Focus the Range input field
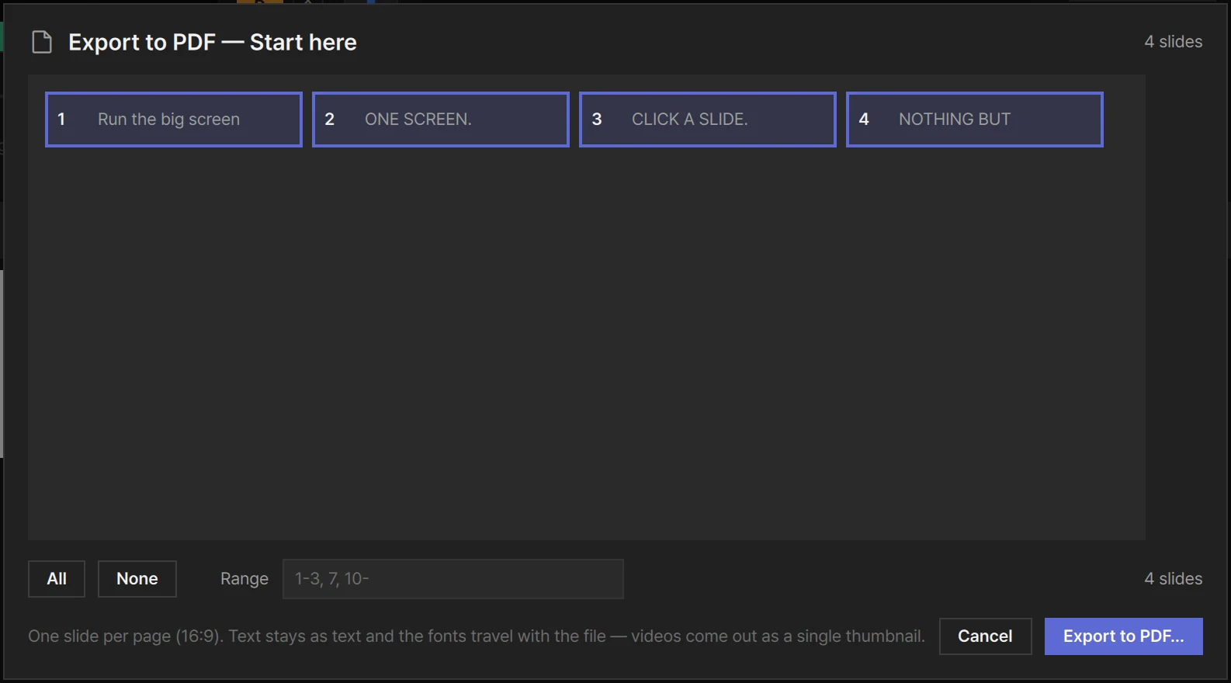 coord(453,579)
